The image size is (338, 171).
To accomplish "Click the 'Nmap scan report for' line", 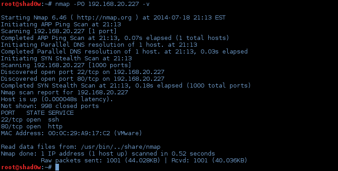I will [64, 92].
